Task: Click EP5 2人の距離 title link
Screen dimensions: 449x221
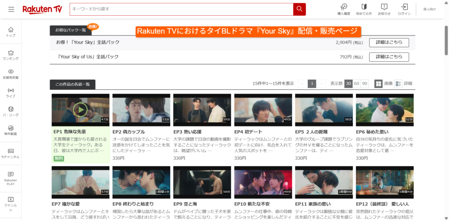Action: click(x=311, y=132)
